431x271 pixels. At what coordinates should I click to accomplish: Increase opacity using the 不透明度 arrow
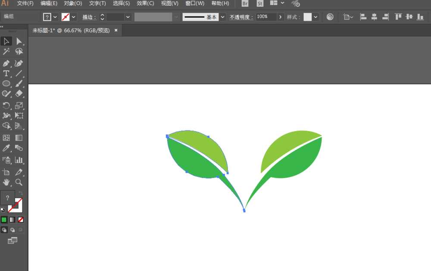280,16
